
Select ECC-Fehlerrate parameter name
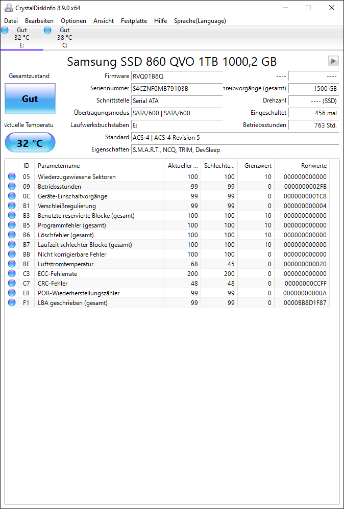[58, 274]
